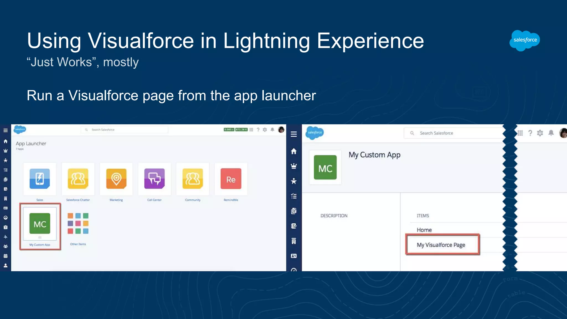
Task: Launch the Salesforce Chatter app tile
Action: click(x=78, y=179)
